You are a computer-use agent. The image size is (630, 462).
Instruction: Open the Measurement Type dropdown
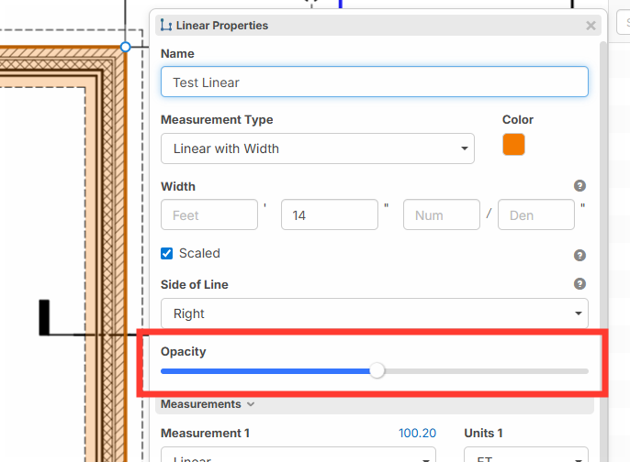317,148
